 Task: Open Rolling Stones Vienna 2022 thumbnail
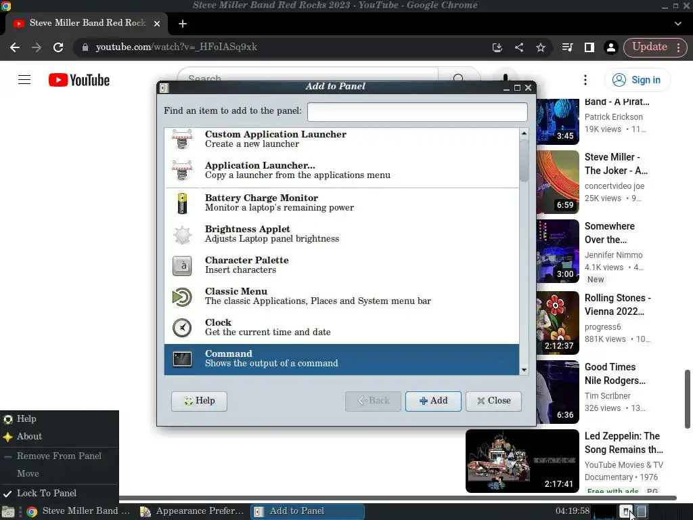558,323
